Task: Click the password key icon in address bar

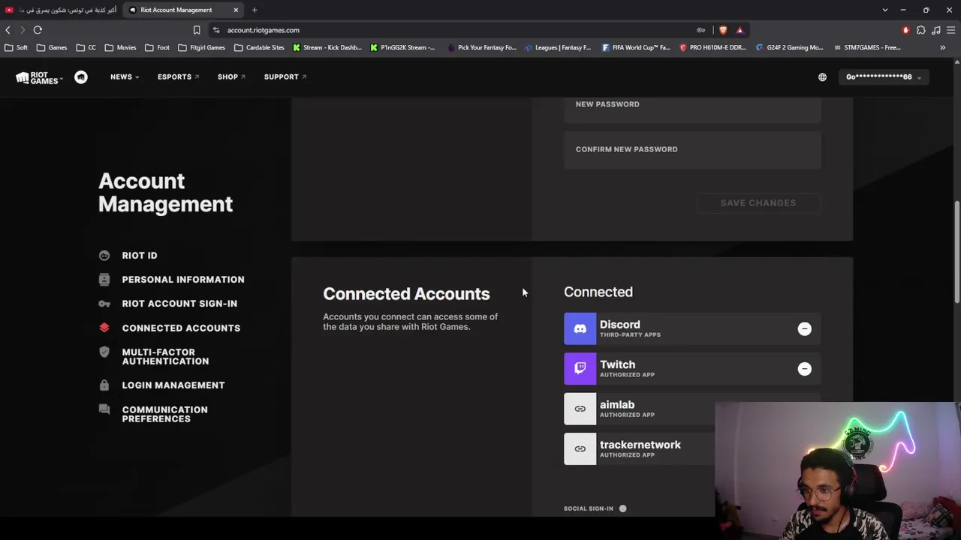Action: tap(701, 30)
